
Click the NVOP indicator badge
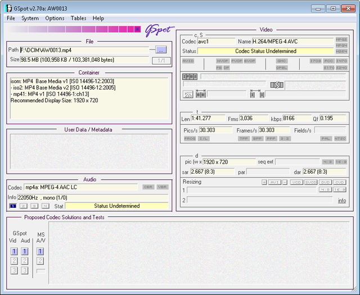(x=223, y=61)
